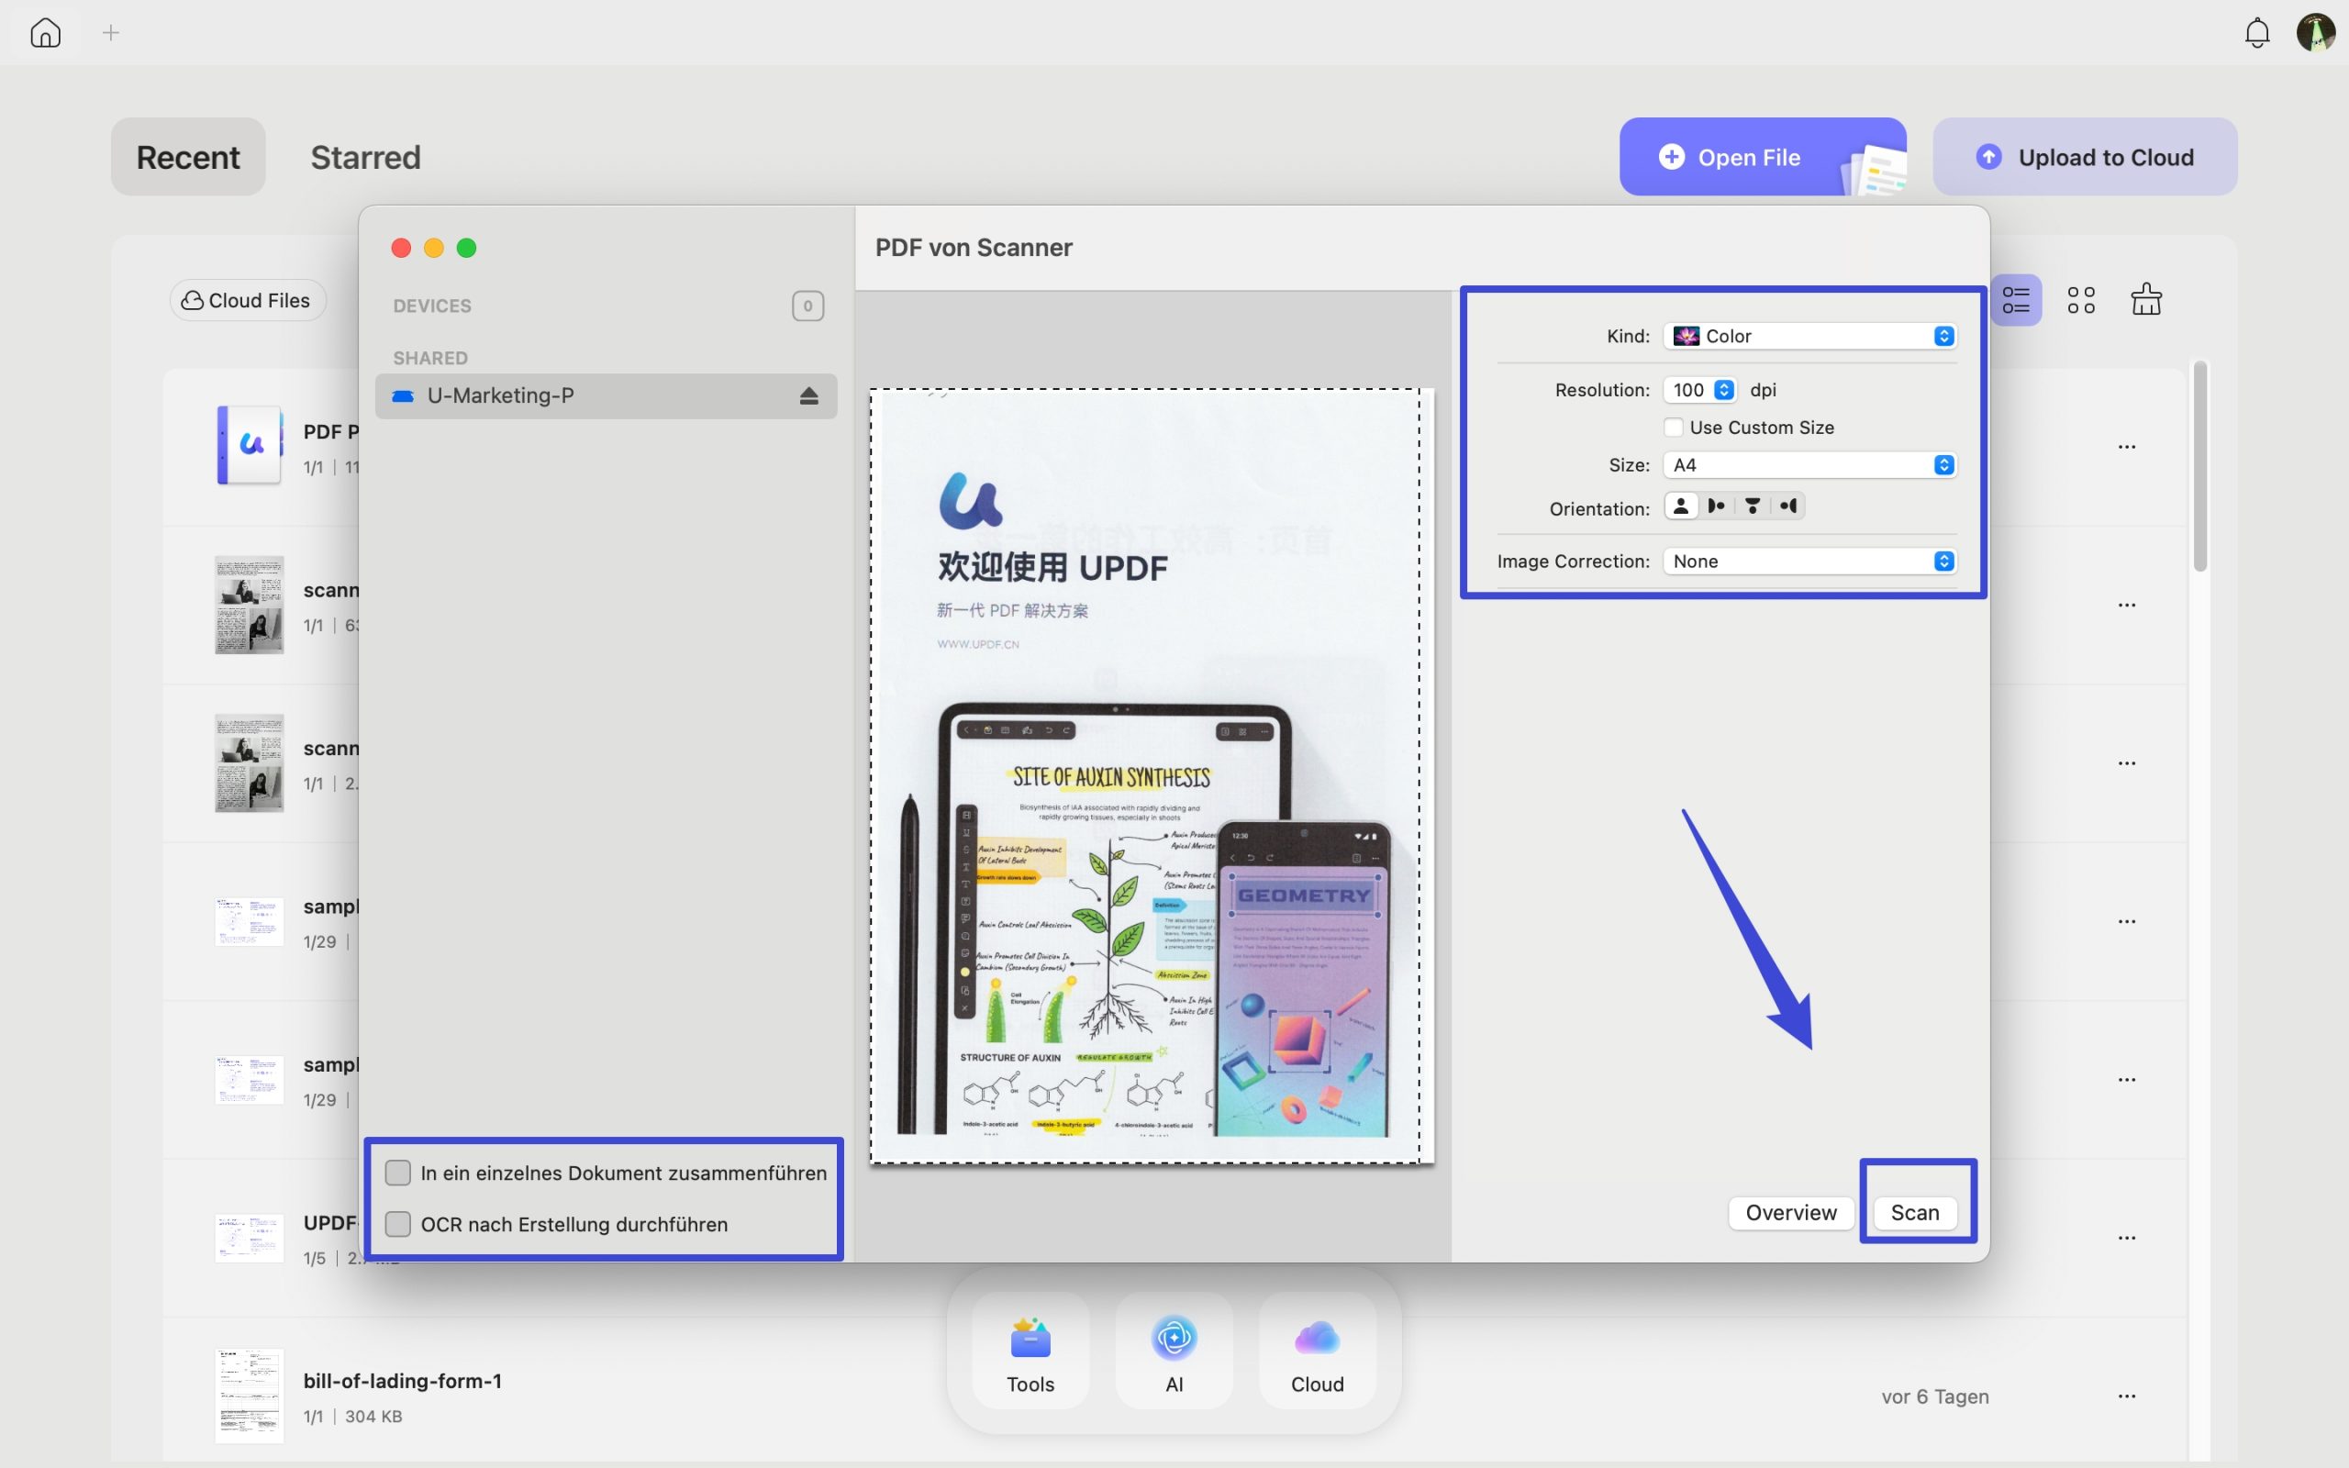The image size is (2349, 1468).
Task: Click the Overview button
Action: pyautogui.click(x=1791, y=1213)
